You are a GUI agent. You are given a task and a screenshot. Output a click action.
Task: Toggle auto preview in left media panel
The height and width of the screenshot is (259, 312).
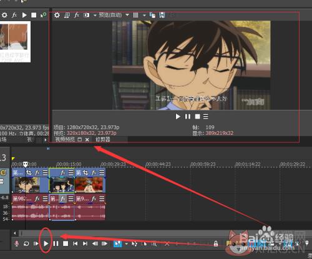[43, 15]
